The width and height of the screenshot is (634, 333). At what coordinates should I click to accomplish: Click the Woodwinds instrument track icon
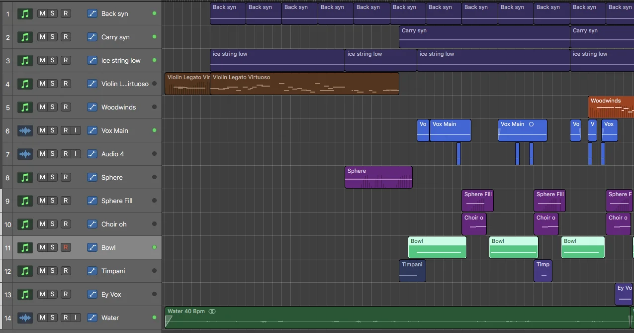click(x=25, y=107)
